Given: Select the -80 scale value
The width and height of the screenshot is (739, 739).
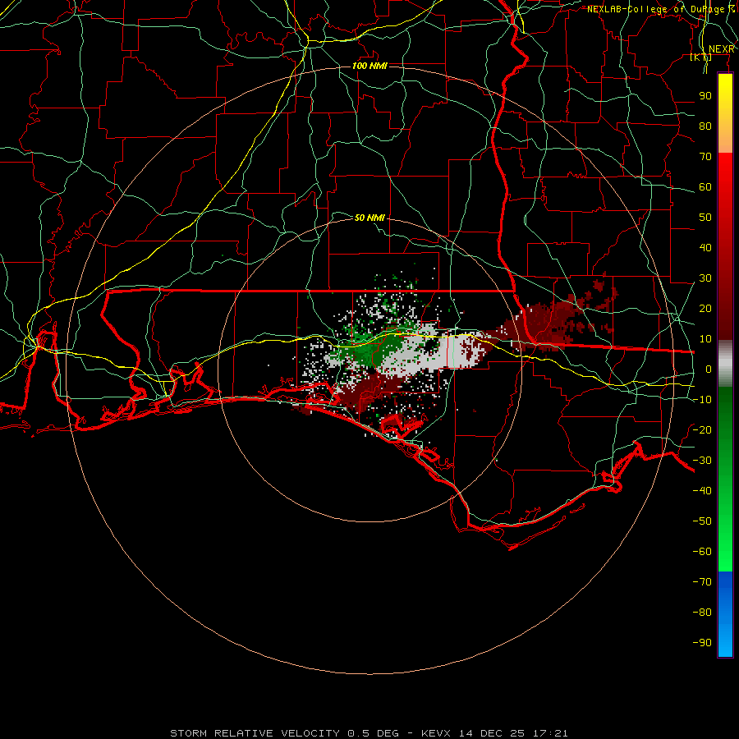Looking at the screenshot, I should click(702, 613).
